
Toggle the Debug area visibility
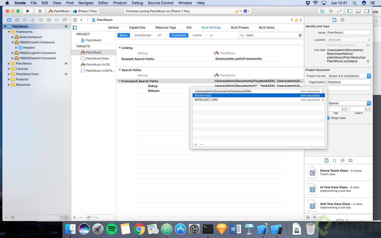[358, 11]
